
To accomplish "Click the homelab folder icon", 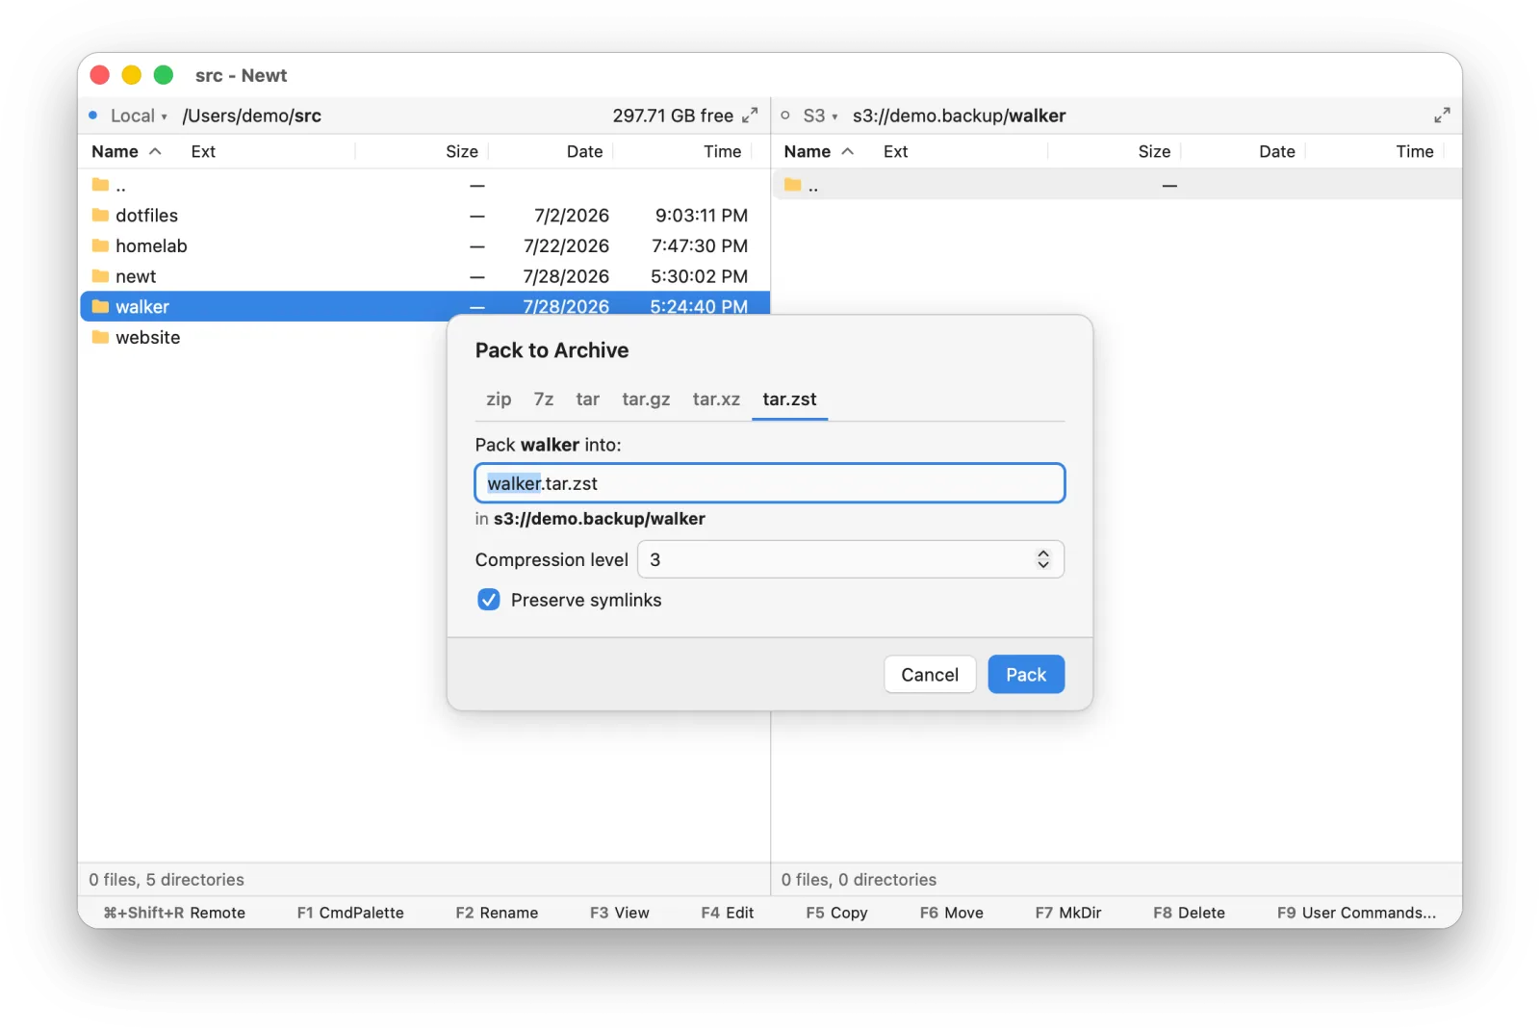I will 100,245.
